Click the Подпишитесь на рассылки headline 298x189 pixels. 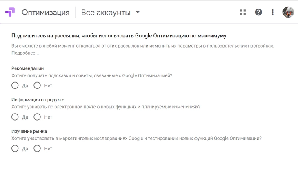click(118, 36)
